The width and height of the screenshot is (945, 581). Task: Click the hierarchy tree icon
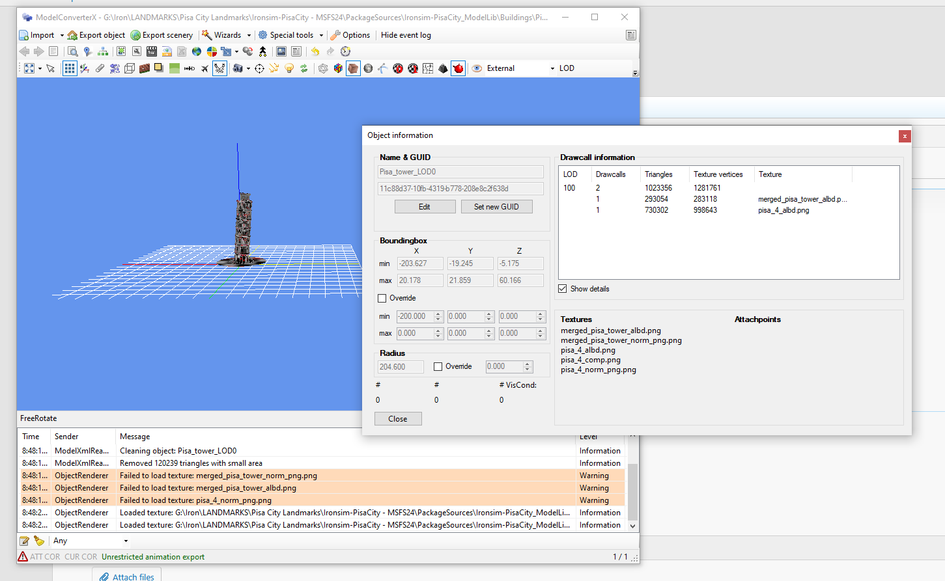tap(103, 51)
